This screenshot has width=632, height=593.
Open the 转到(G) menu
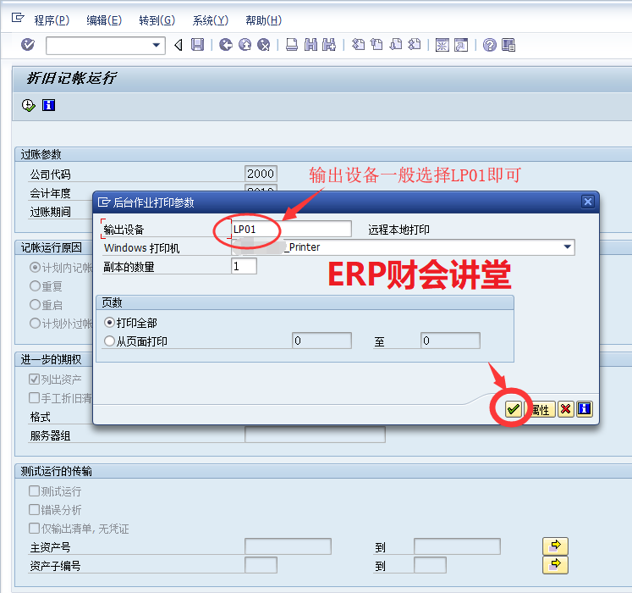(x=157, y=20)
